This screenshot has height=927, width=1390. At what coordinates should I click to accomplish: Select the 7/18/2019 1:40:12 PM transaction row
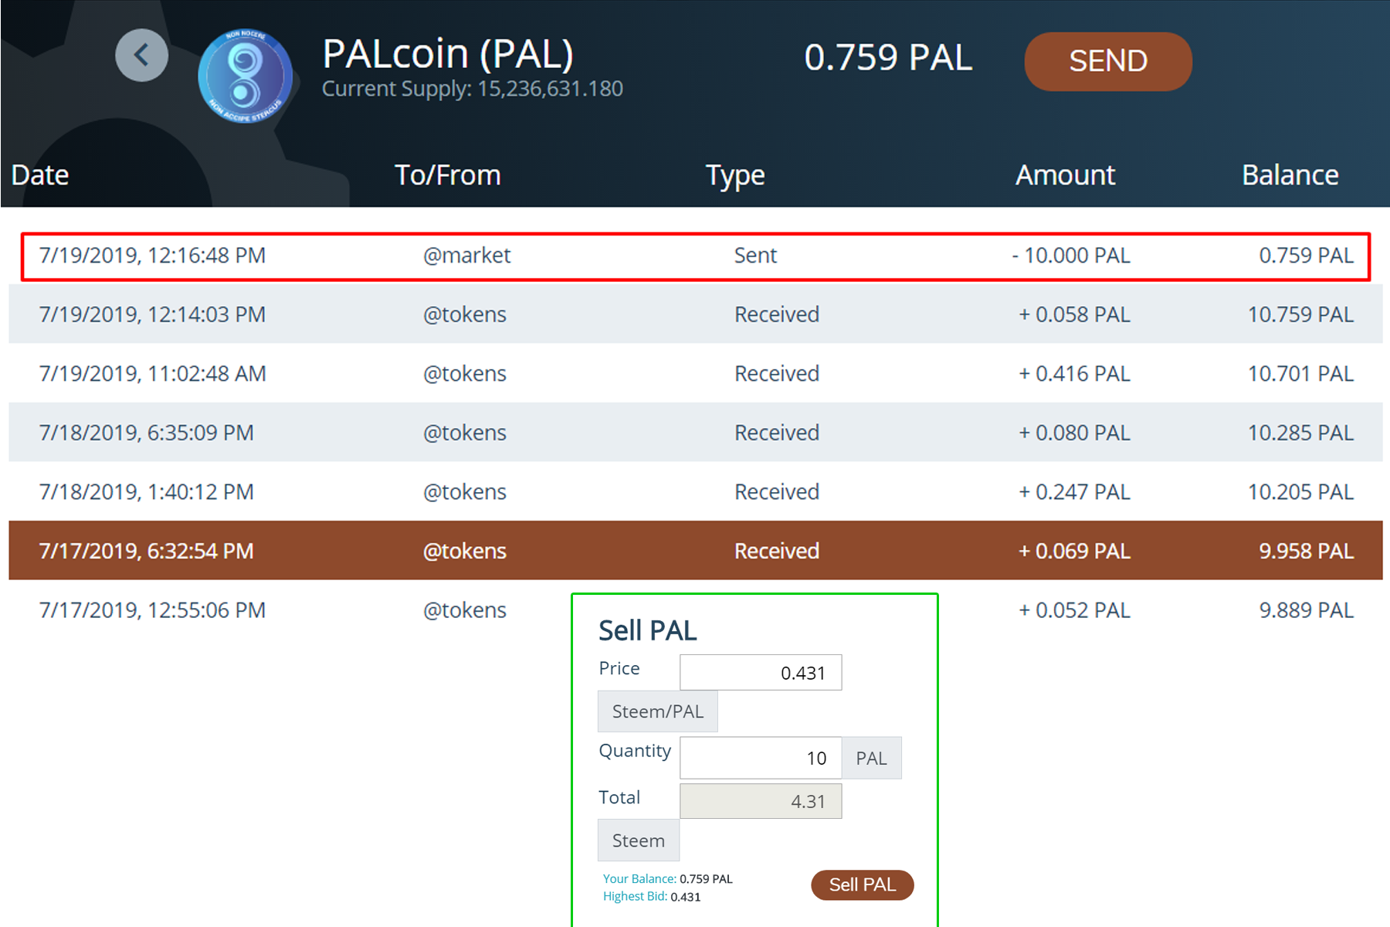pos(695,492)
